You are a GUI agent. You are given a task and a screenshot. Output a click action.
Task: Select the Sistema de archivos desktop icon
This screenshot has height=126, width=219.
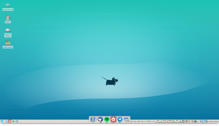coord(8,30)
